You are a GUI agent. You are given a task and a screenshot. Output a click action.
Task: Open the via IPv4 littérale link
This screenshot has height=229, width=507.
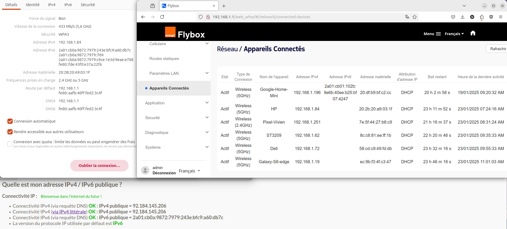click(x=69, y=212)
